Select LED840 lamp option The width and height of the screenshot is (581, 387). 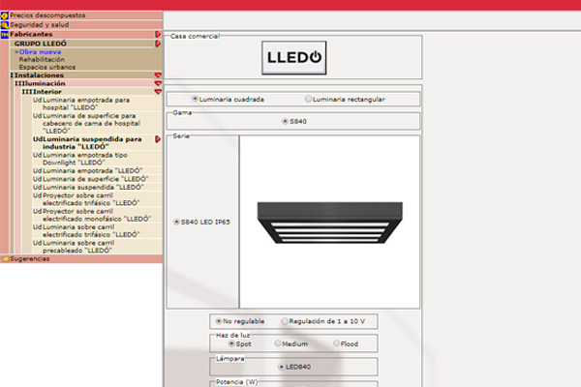(281, 367)
